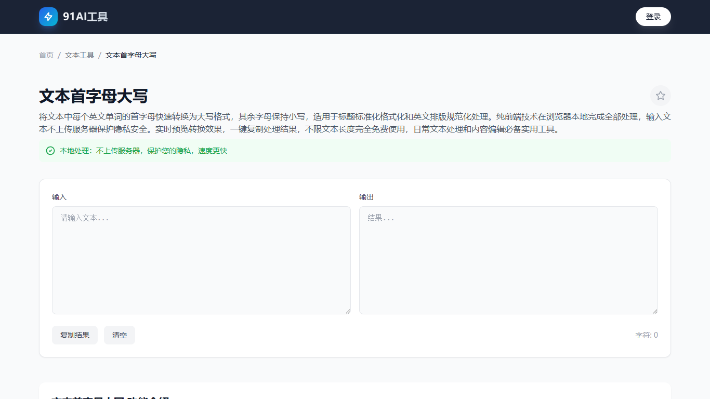Click the 清空 button
The image size is (710, 399).
pos(120,335)
